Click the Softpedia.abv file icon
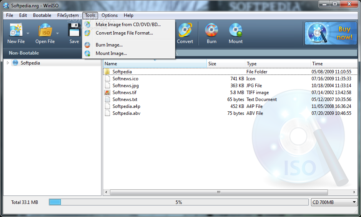The height and width of the screenshot is (217, 361). (x=107, y=113)
